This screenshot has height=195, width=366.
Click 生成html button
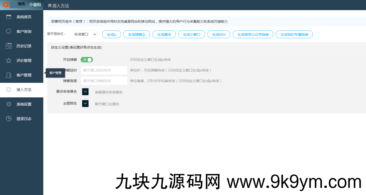(x=219, y=35)
